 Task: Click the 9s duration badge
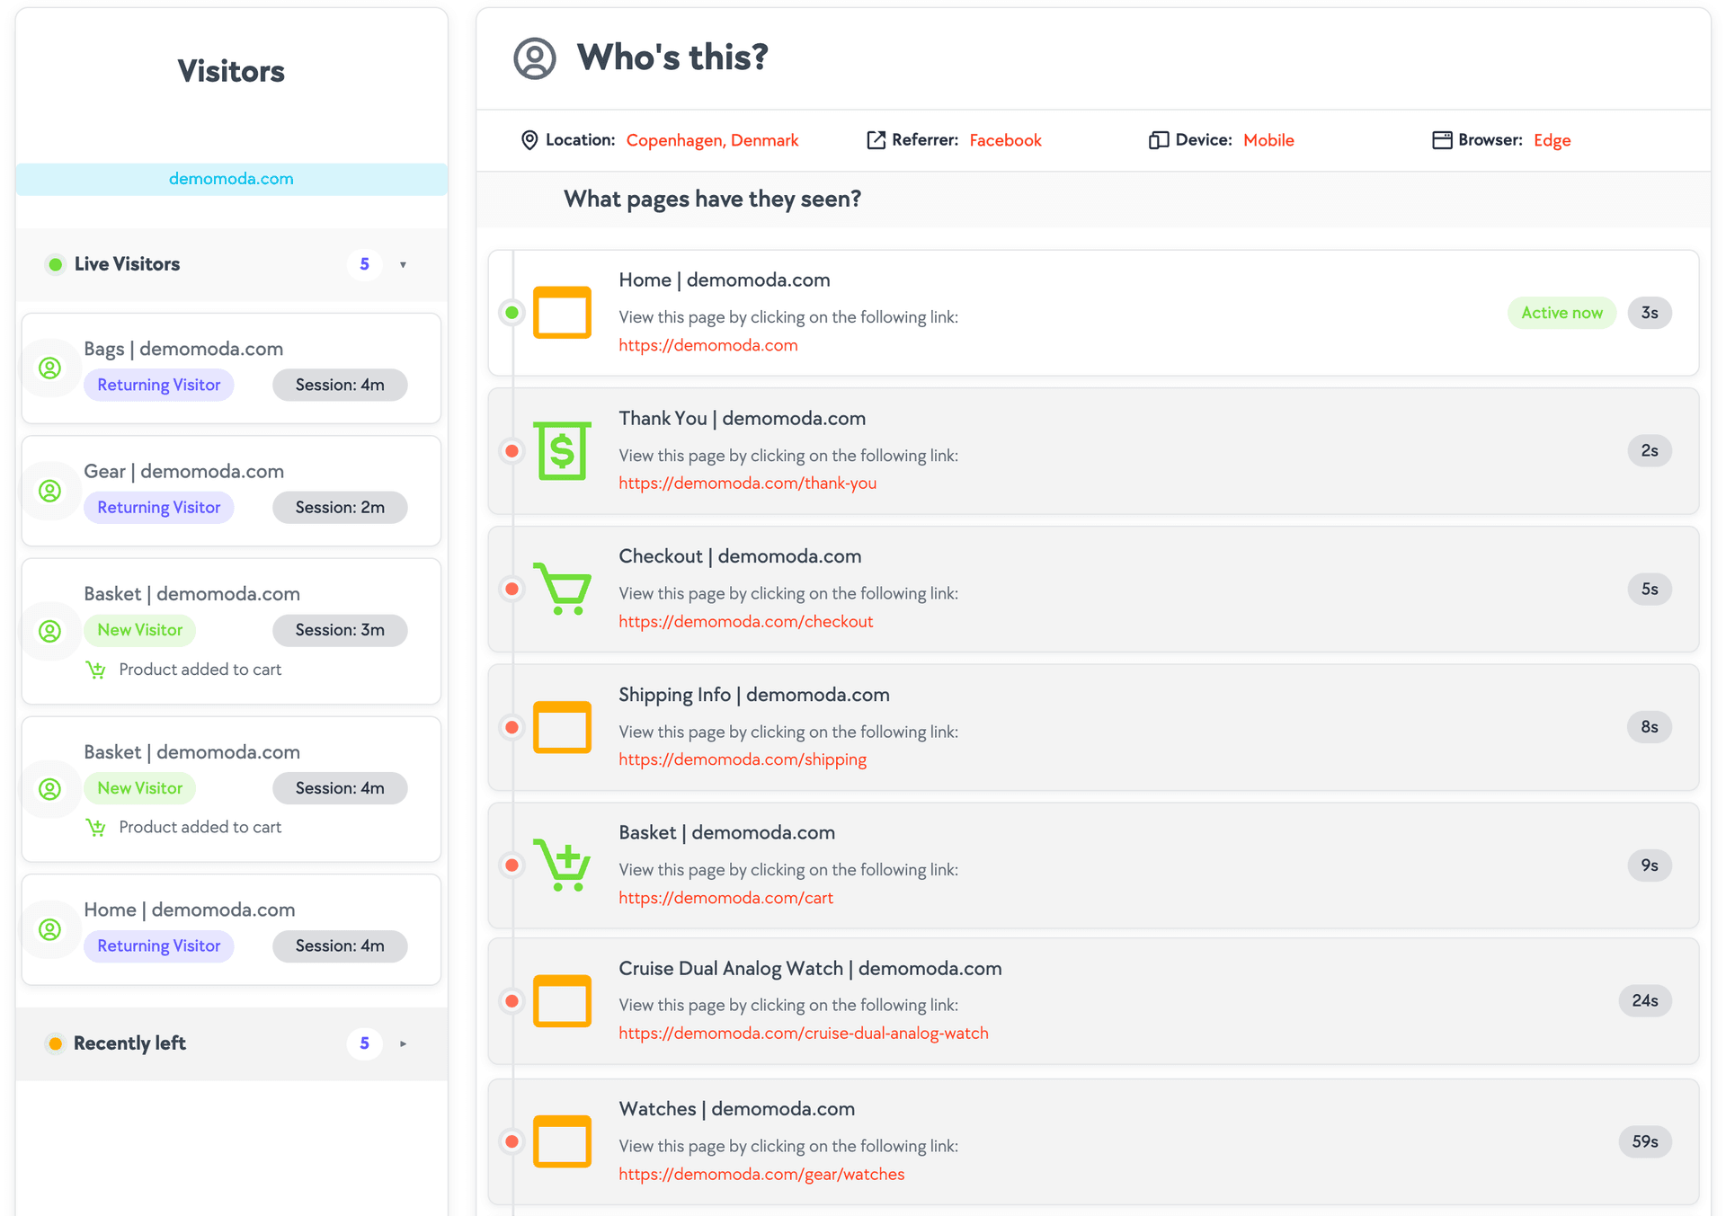[1650, 865]
